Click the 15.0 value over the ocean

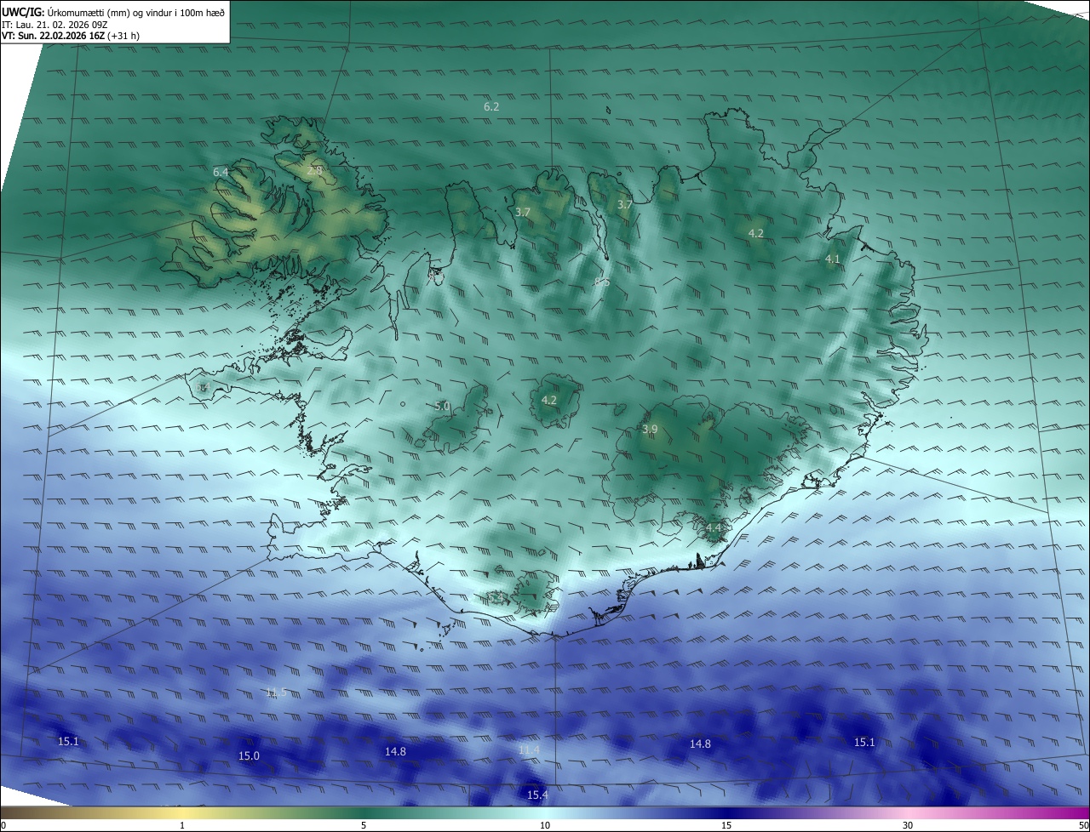point(249,755)
